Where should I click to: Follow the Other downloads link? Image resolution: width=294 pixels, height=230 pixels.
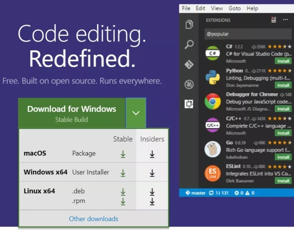click(x=94, y=219)
